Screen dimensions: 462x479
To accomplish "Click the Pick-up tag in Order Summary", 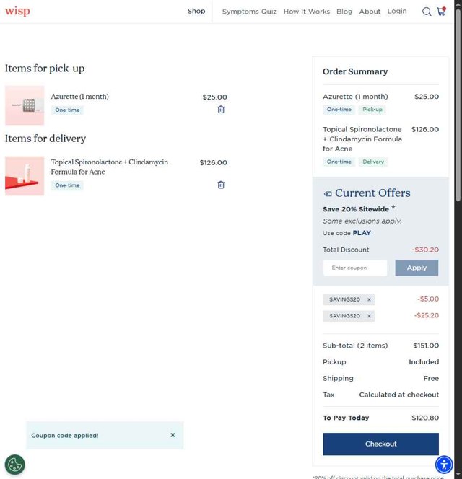I will (x=372, y=110).
